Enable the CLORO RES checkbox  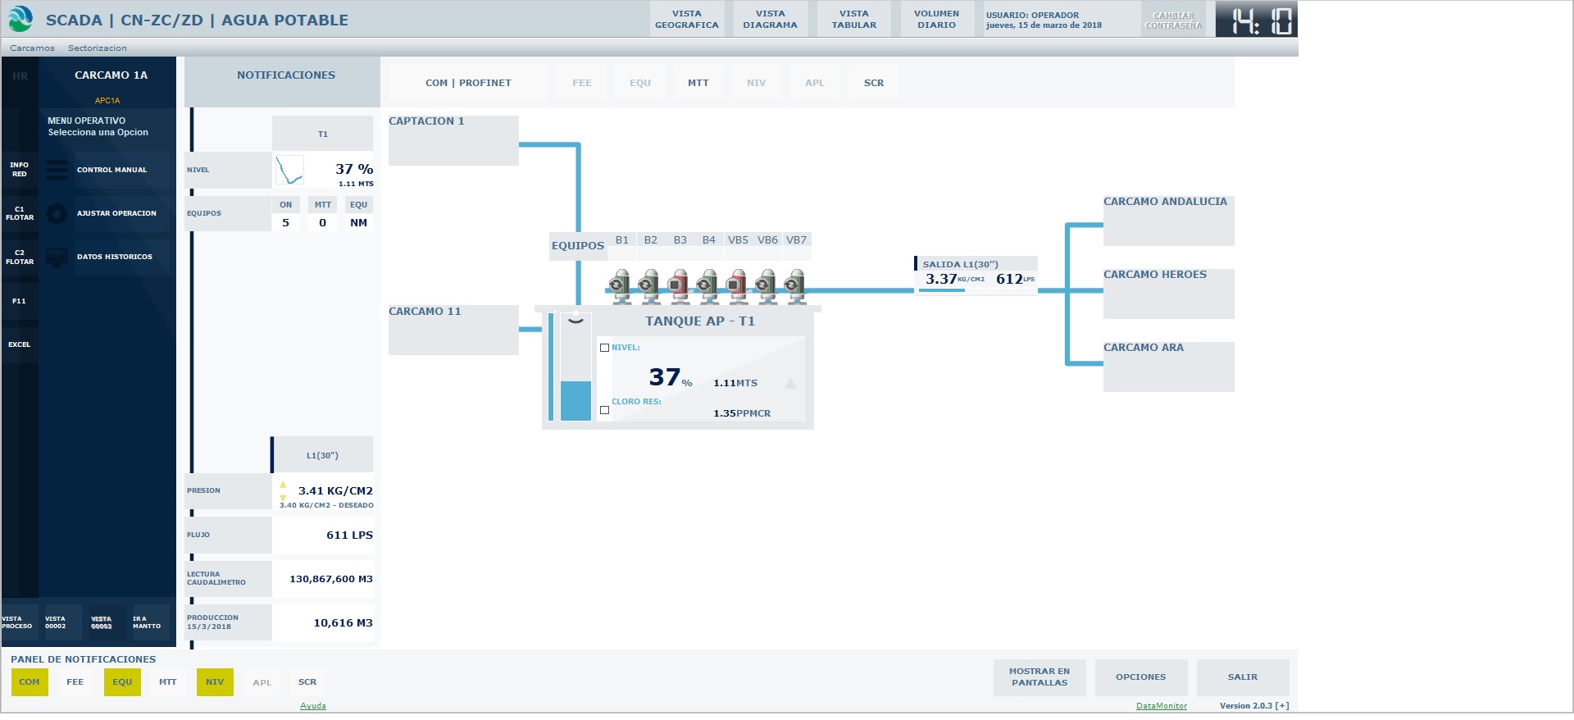click(x=605, y=410)
